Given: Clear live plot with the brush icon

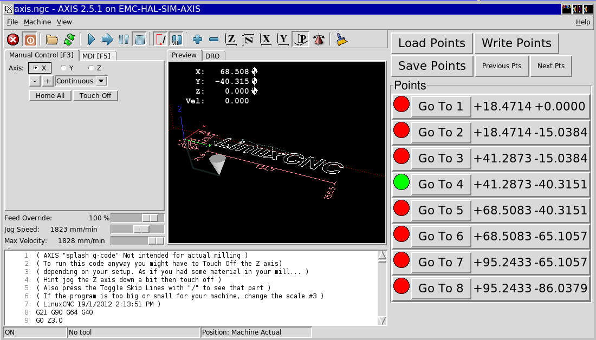Looking at the screenshot, I should [x=341, y=40].
